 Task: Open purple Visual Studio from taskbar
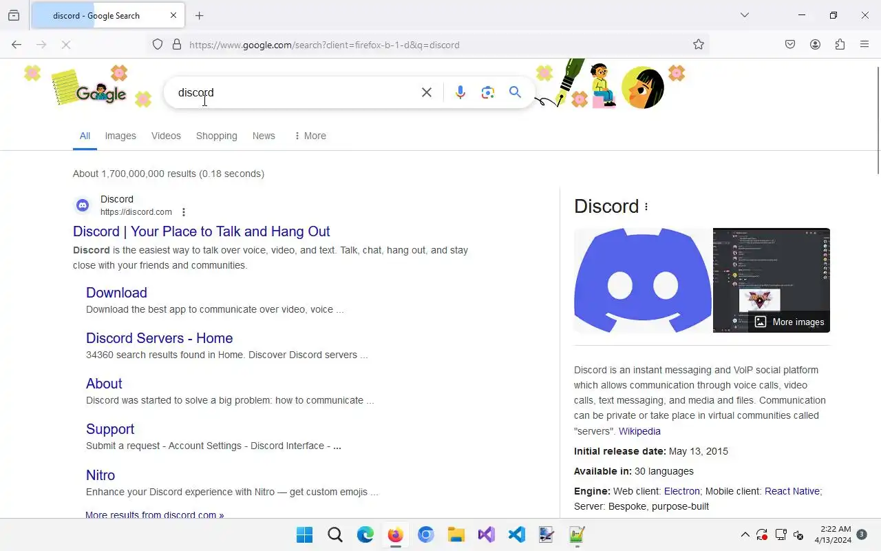click(487, 534)
